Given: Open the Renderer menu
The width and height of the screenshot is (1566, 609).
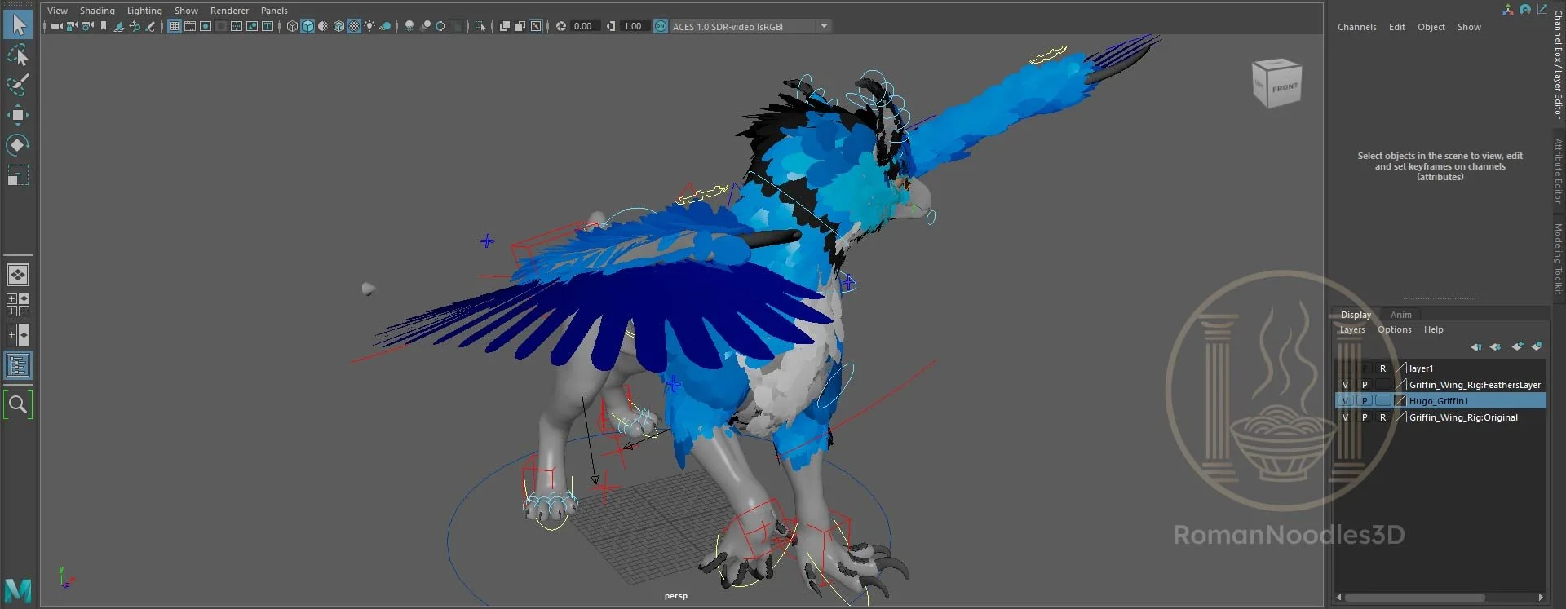Looking at the screenshot, I should coord(229,11).
